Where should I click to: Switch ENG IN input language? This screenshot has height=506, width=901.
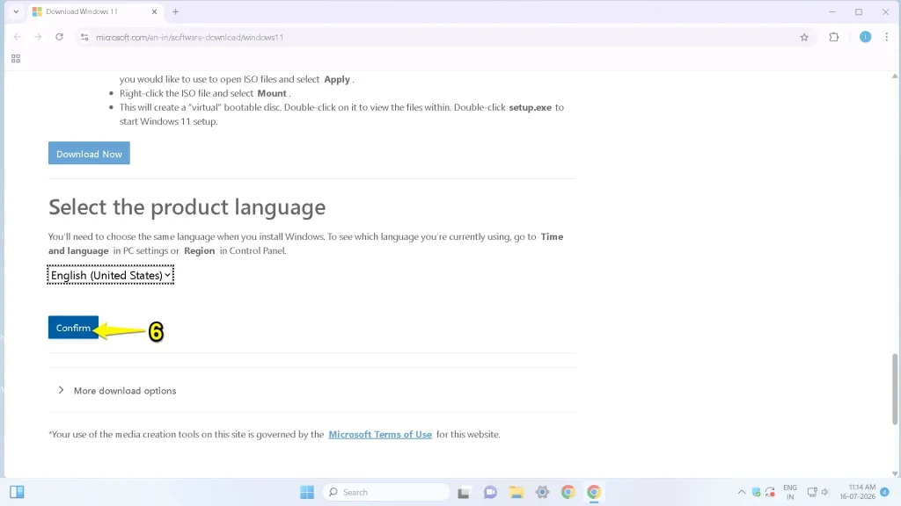pos(790,492)
